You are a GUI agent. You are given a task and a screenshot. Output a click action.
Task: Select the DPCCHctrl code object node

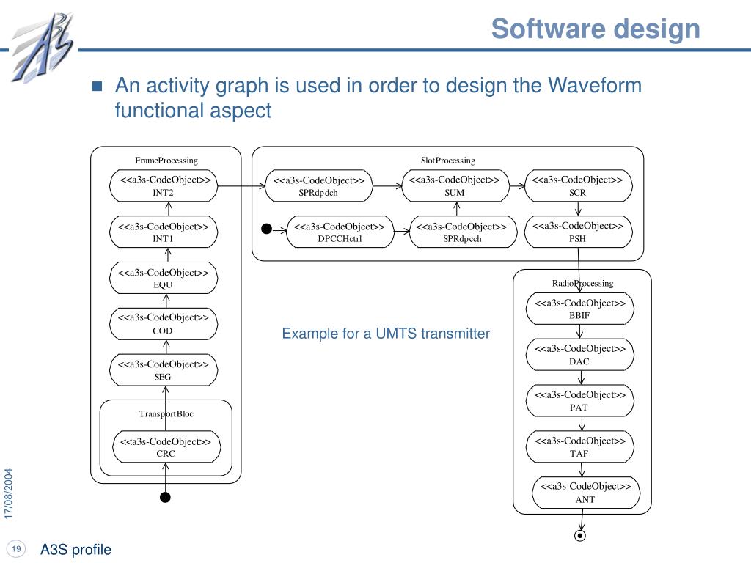coord(340,232)
